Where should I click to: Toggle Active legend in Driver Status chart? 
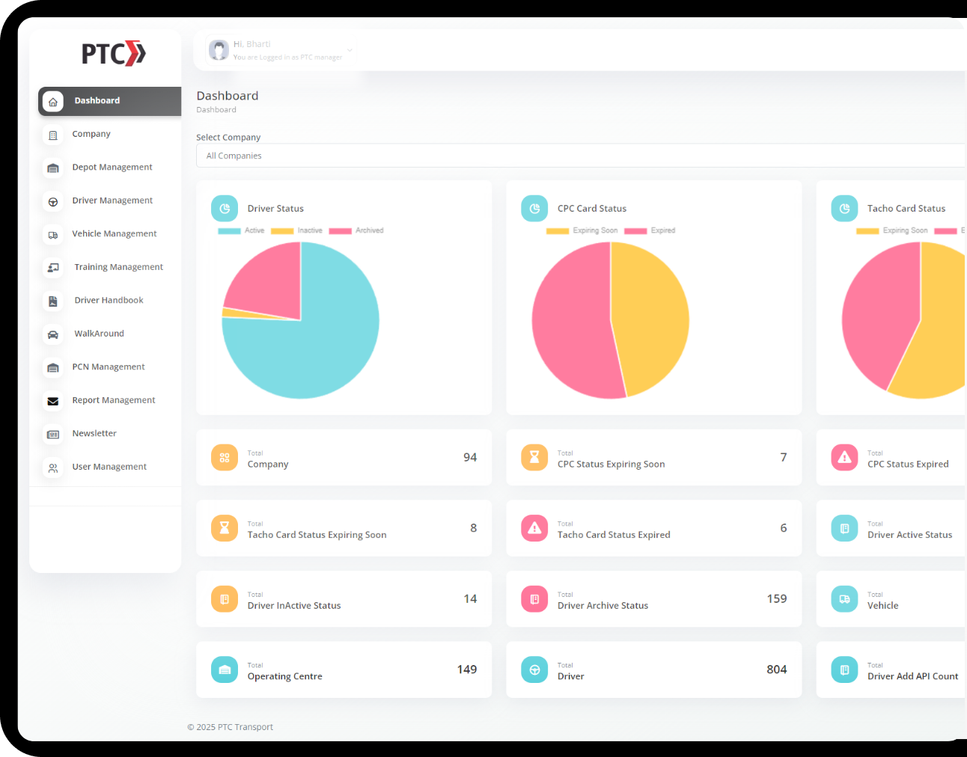pos(241,230)
